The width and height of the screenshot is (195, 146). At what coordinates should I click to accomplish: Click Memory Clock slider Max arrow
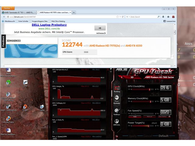(155, 101)
